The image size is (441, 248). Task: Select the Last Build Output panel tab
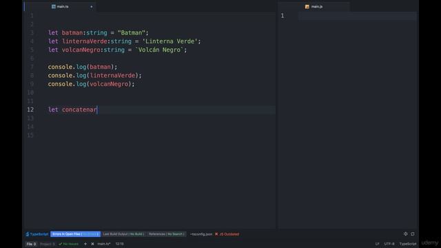click(x=123, y=234)
